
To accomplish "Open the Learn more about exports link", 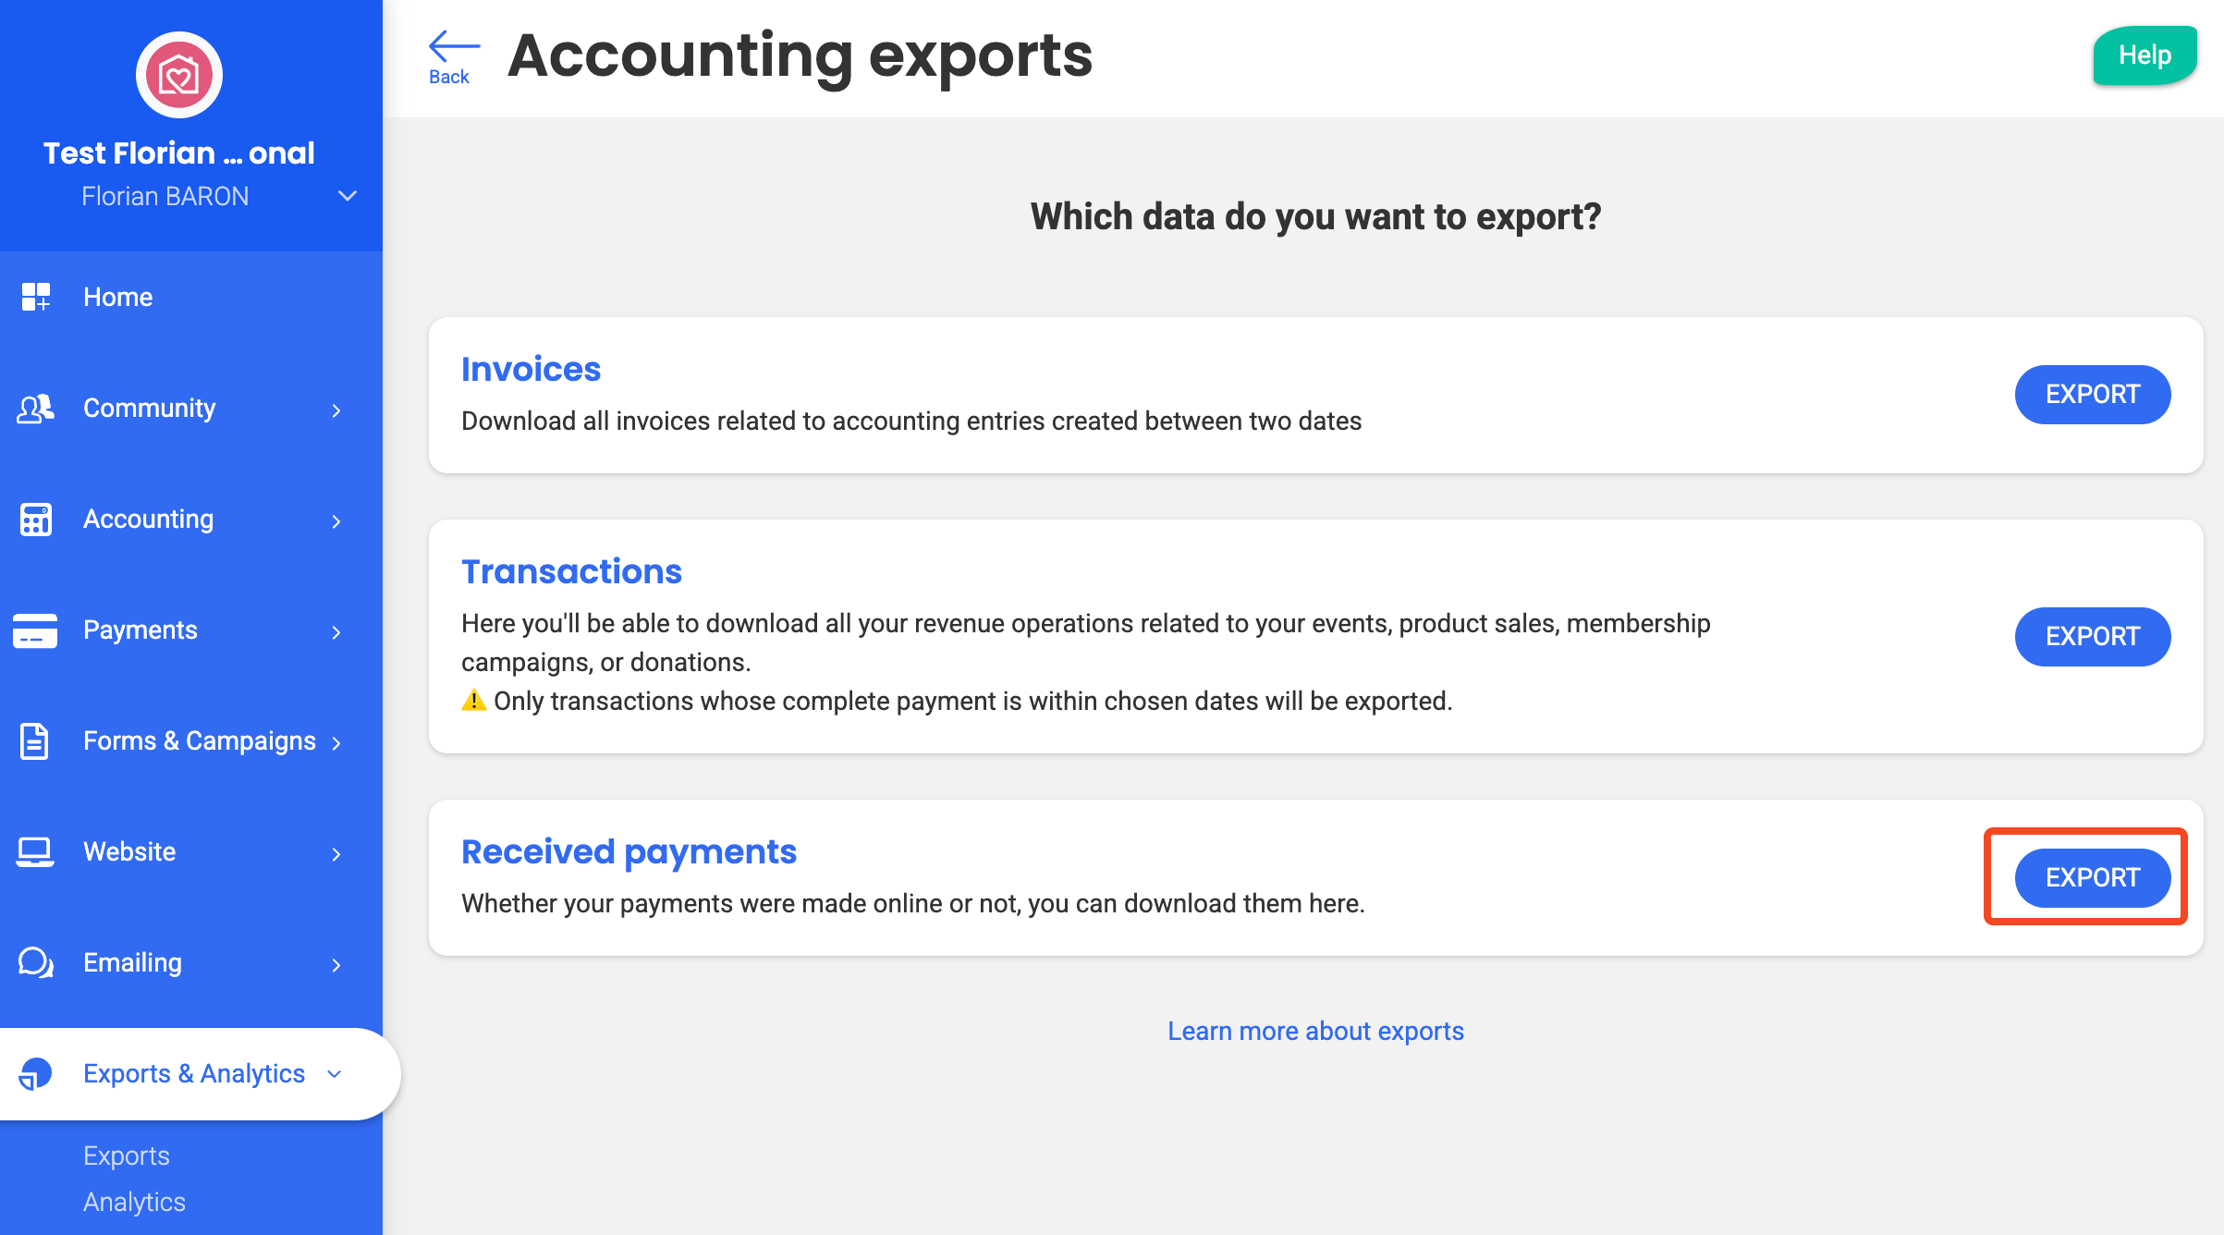I will click(x=1315, y=1031).
